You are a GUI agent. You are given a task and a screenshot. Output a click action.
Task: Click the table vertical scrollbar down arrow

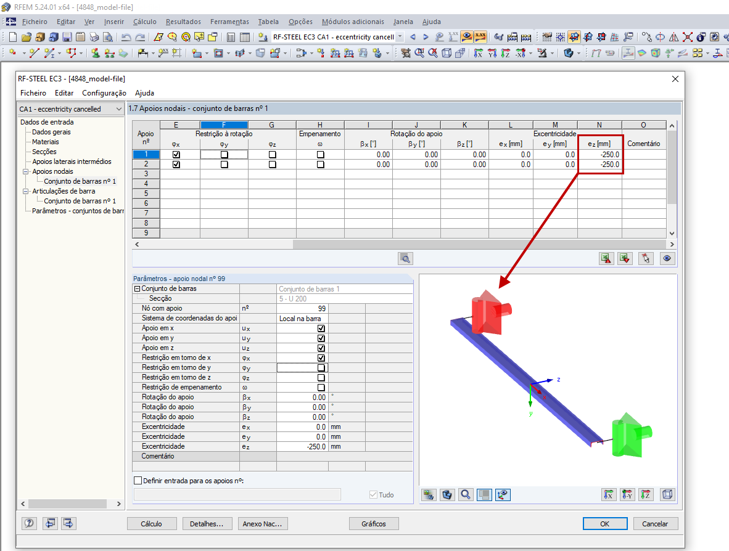pyautogui.click(x=672, y=234)
